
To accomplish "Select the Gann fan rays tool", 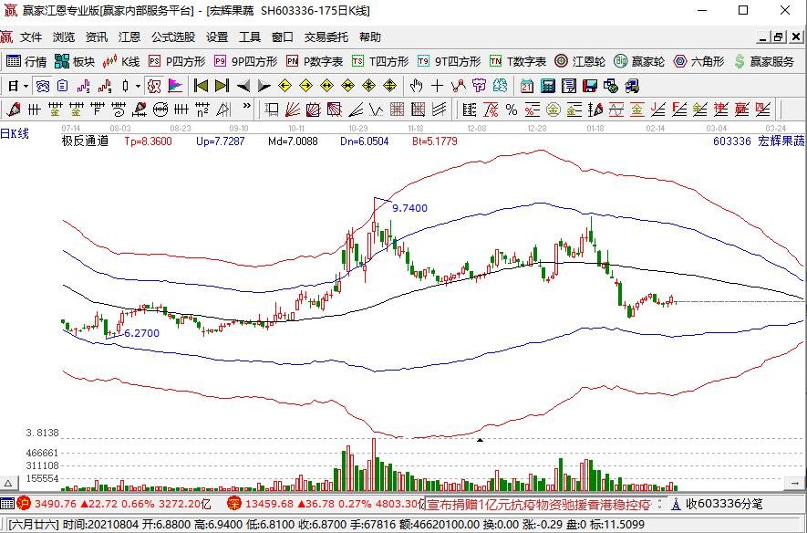I will pos(293,110).
